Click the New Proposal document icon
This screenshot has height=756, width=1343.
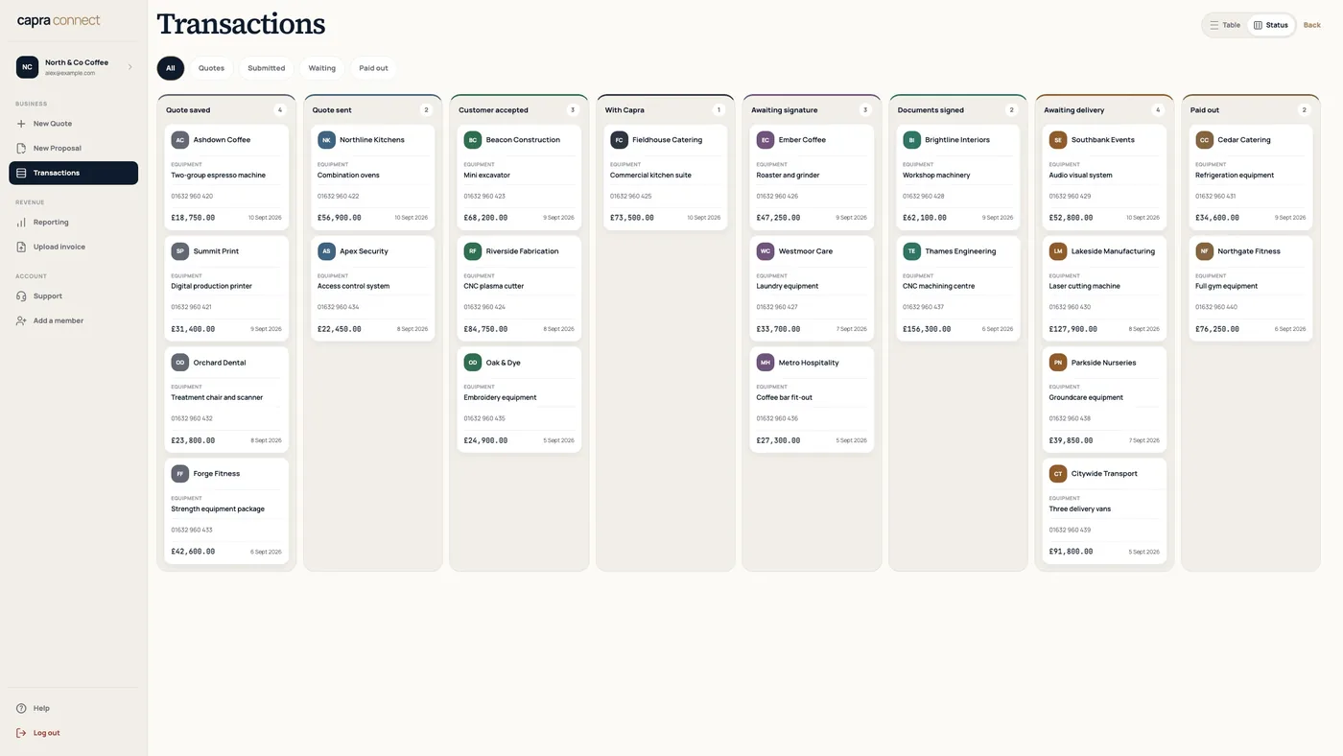coord(21,149)
